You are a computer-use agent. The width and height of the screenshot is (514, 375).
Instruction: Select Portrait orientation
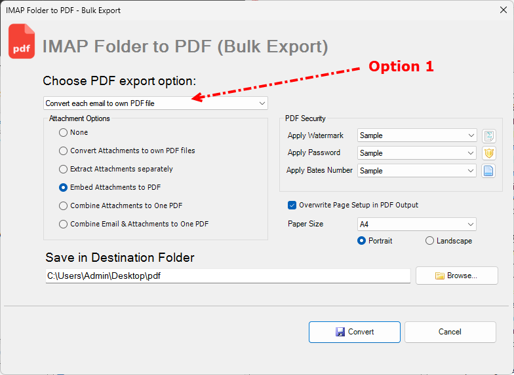361,241
